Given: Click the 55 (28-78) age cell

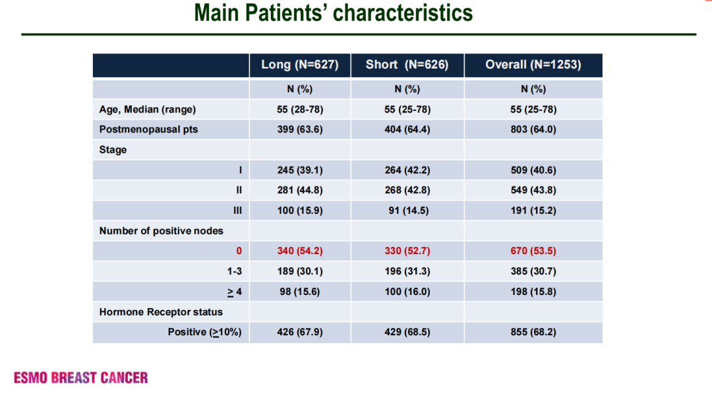Looking at the screenshot, I should click(x=300, y=109).
